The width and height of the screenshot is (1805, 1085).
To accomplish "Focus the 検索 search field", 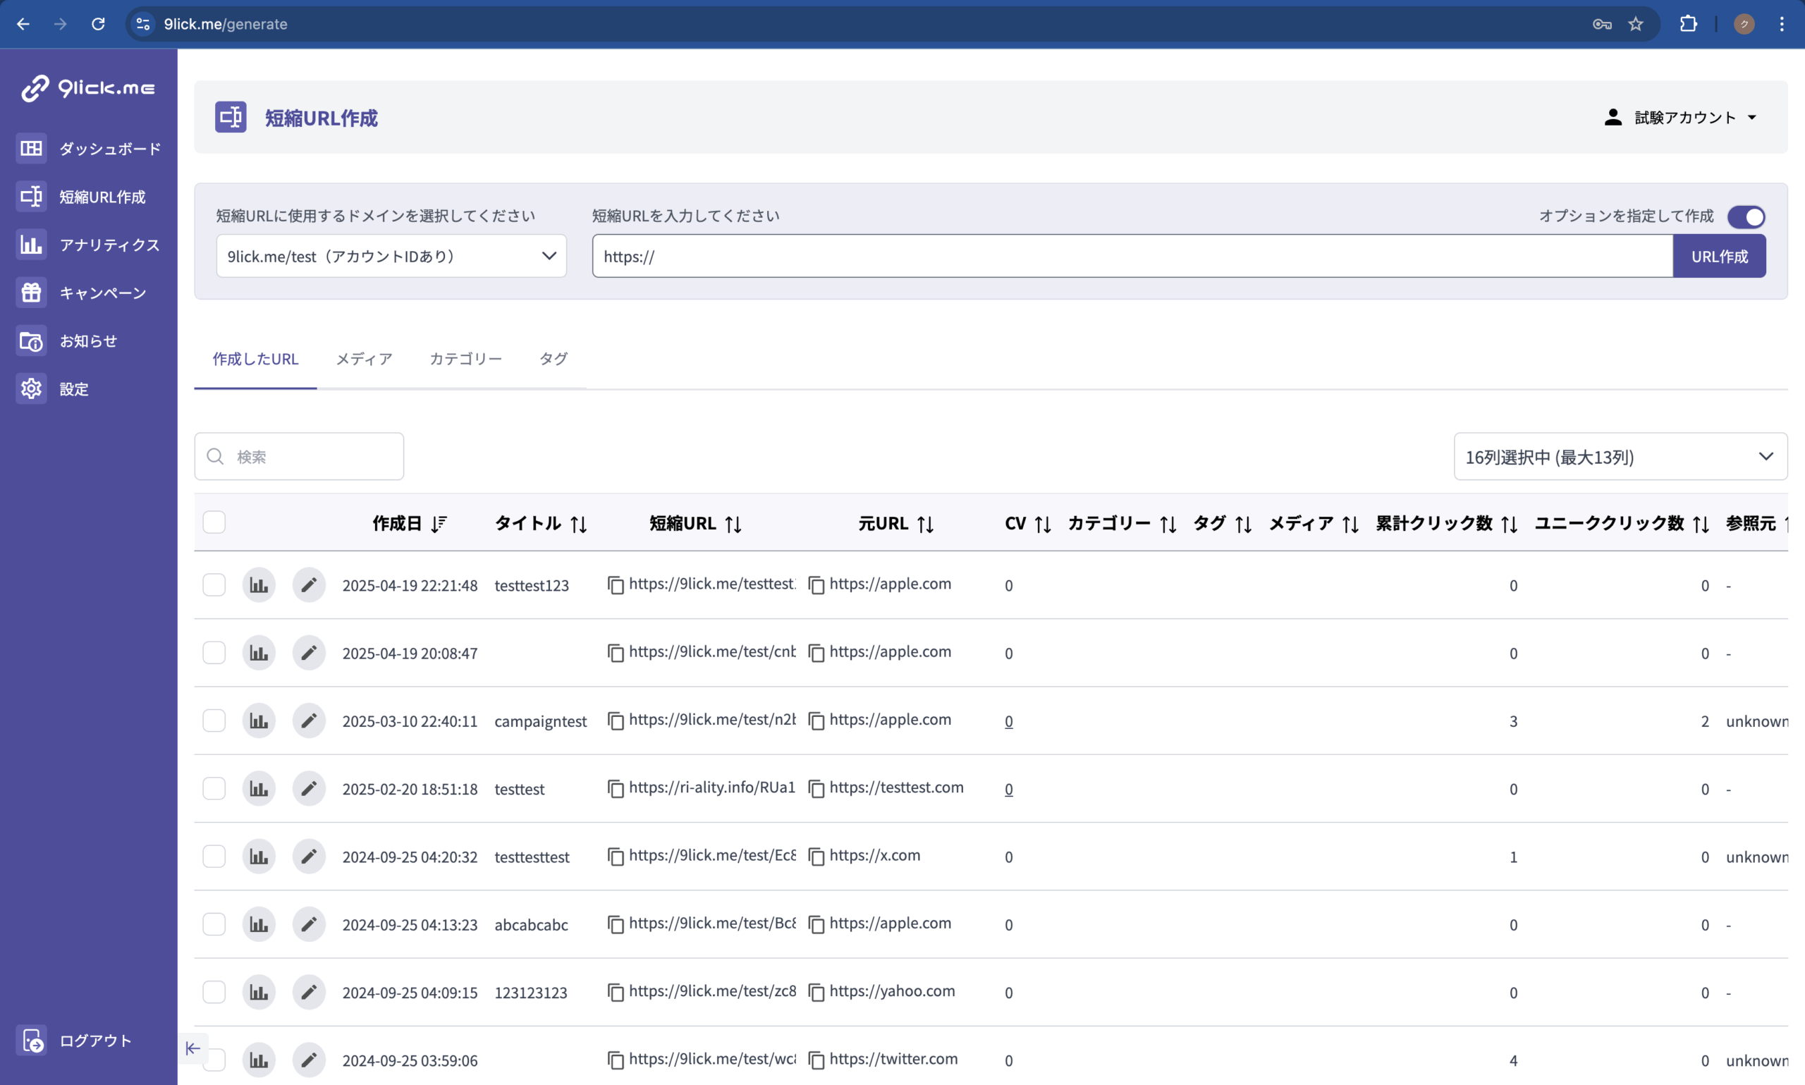I will [311, 457].
